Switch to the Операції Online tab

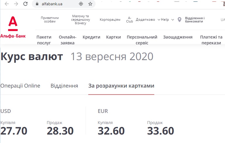coord(20,86)
